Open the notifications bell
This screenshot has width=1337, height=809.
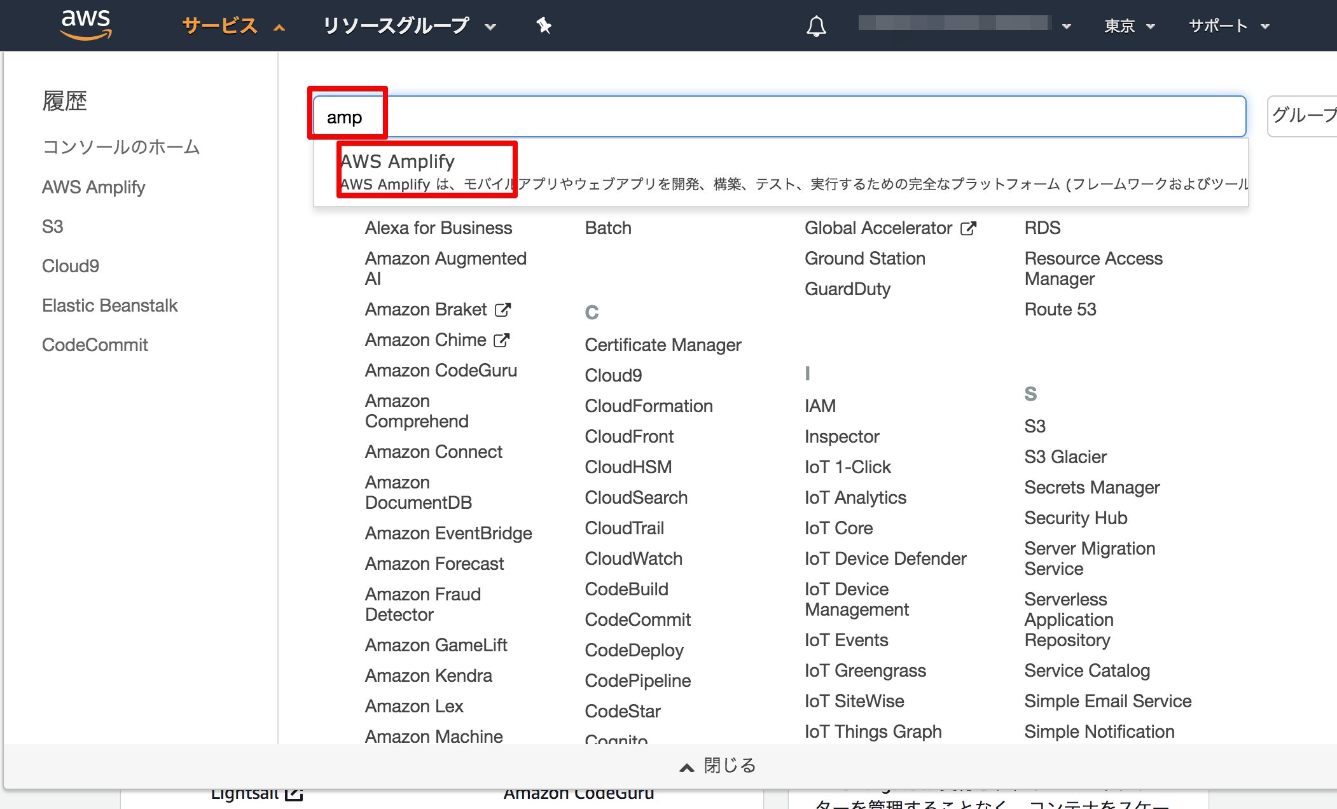[816, 26]
